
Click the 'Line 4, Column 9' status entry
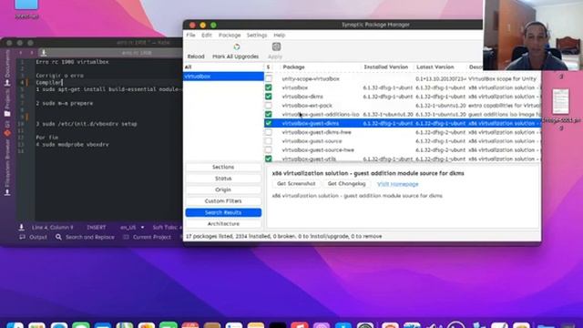tap(53, 227)
